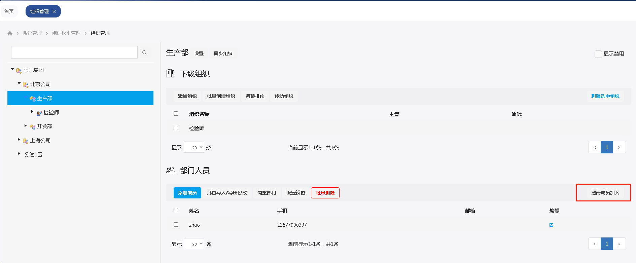Click phone number 13577000337
The height and width of the screenshot is (263, 636).
coord(292,225)
